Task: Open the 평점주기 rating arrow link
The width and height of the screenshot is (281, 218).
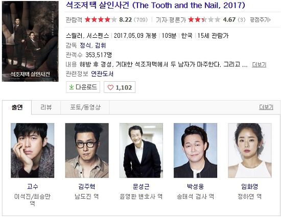Action: pos(261,19)
